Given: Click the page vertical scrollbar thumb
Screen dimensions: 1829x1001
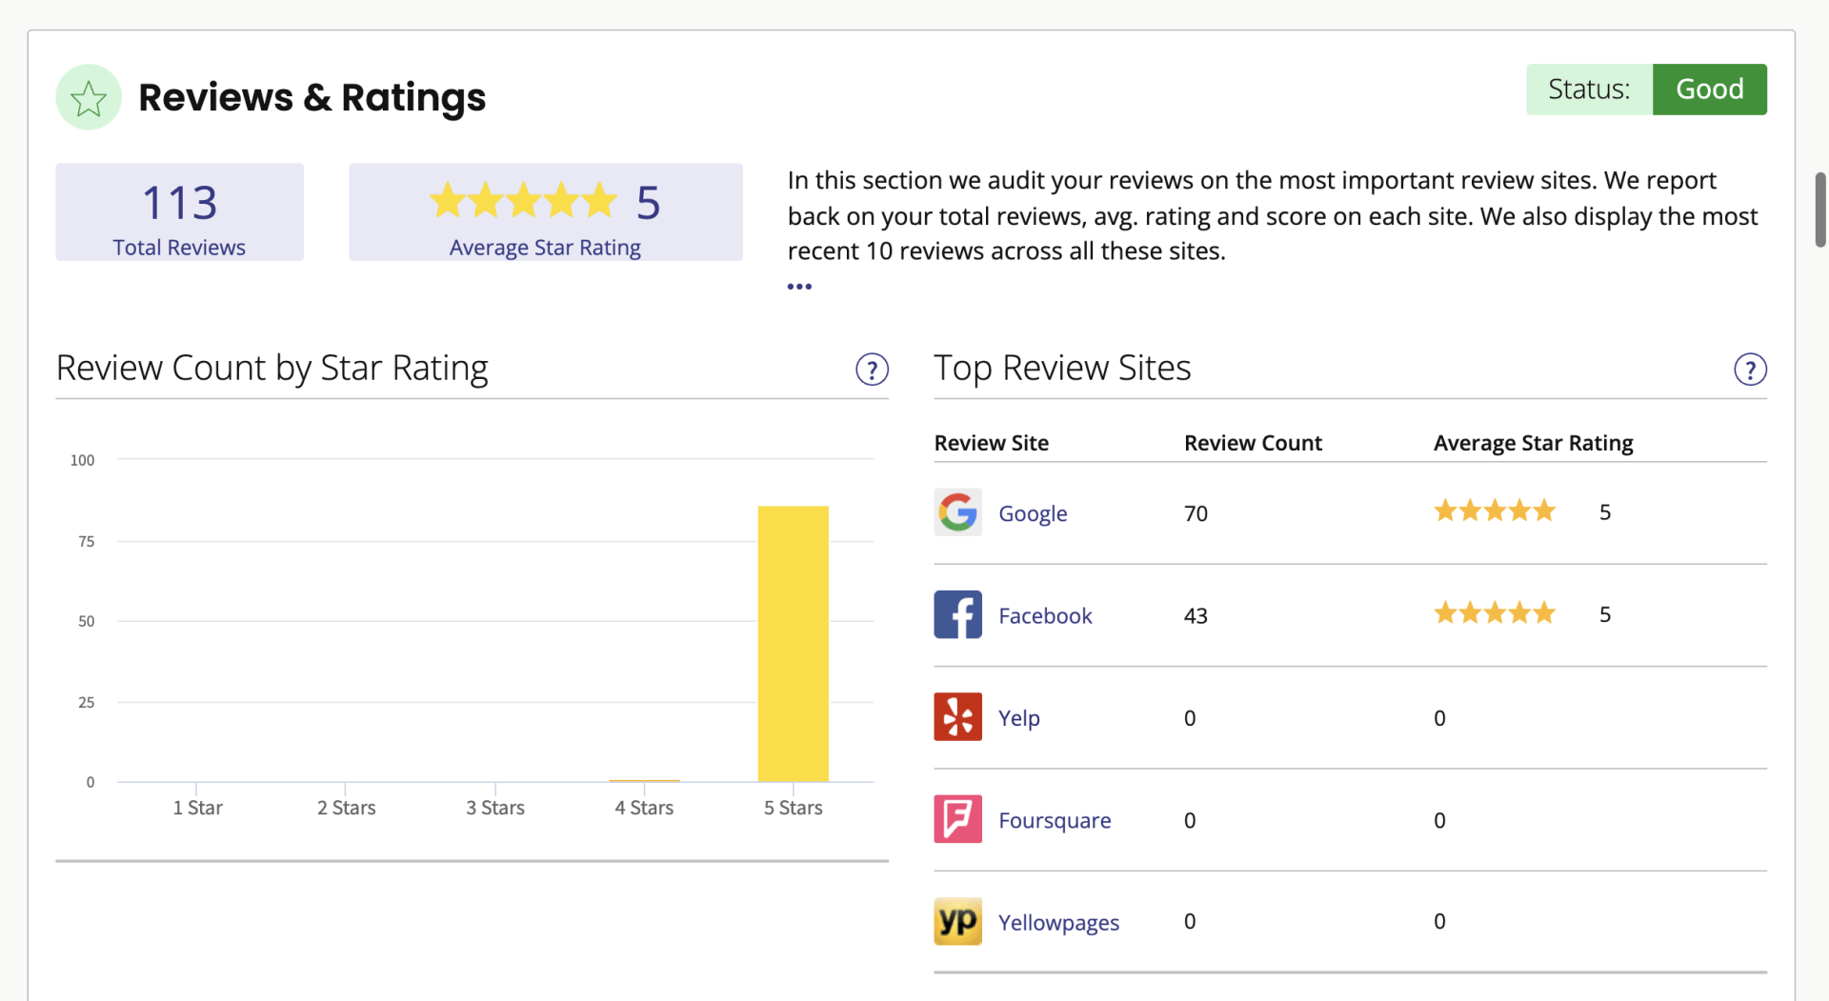Looking at the screenshot, I should pos(1820,210).
